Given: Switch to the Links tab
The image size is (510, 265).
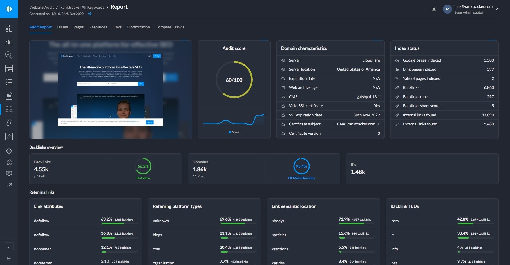Looking at the screenshot, I should 117,27.
